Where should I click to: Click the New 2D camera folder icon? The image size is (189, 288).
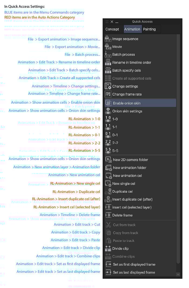click(x=108, y=160)
